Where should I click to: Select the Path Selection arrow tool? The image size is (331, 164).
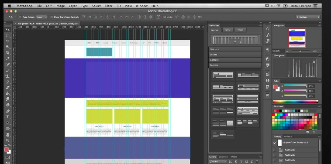click(x=7, y=123)
